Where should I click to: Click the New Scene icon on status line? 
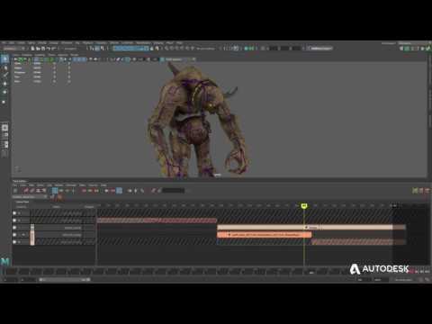pyautogui.click(x=33, y=49)
